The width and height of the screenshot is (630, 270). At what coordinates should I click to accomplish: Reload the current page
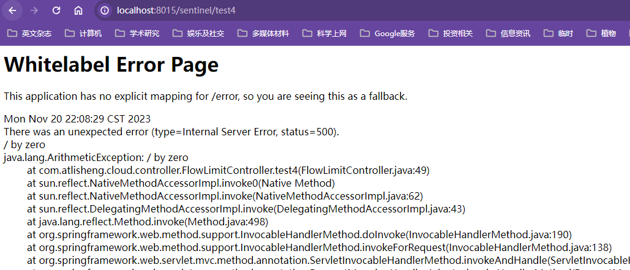(x=56, y=10)
